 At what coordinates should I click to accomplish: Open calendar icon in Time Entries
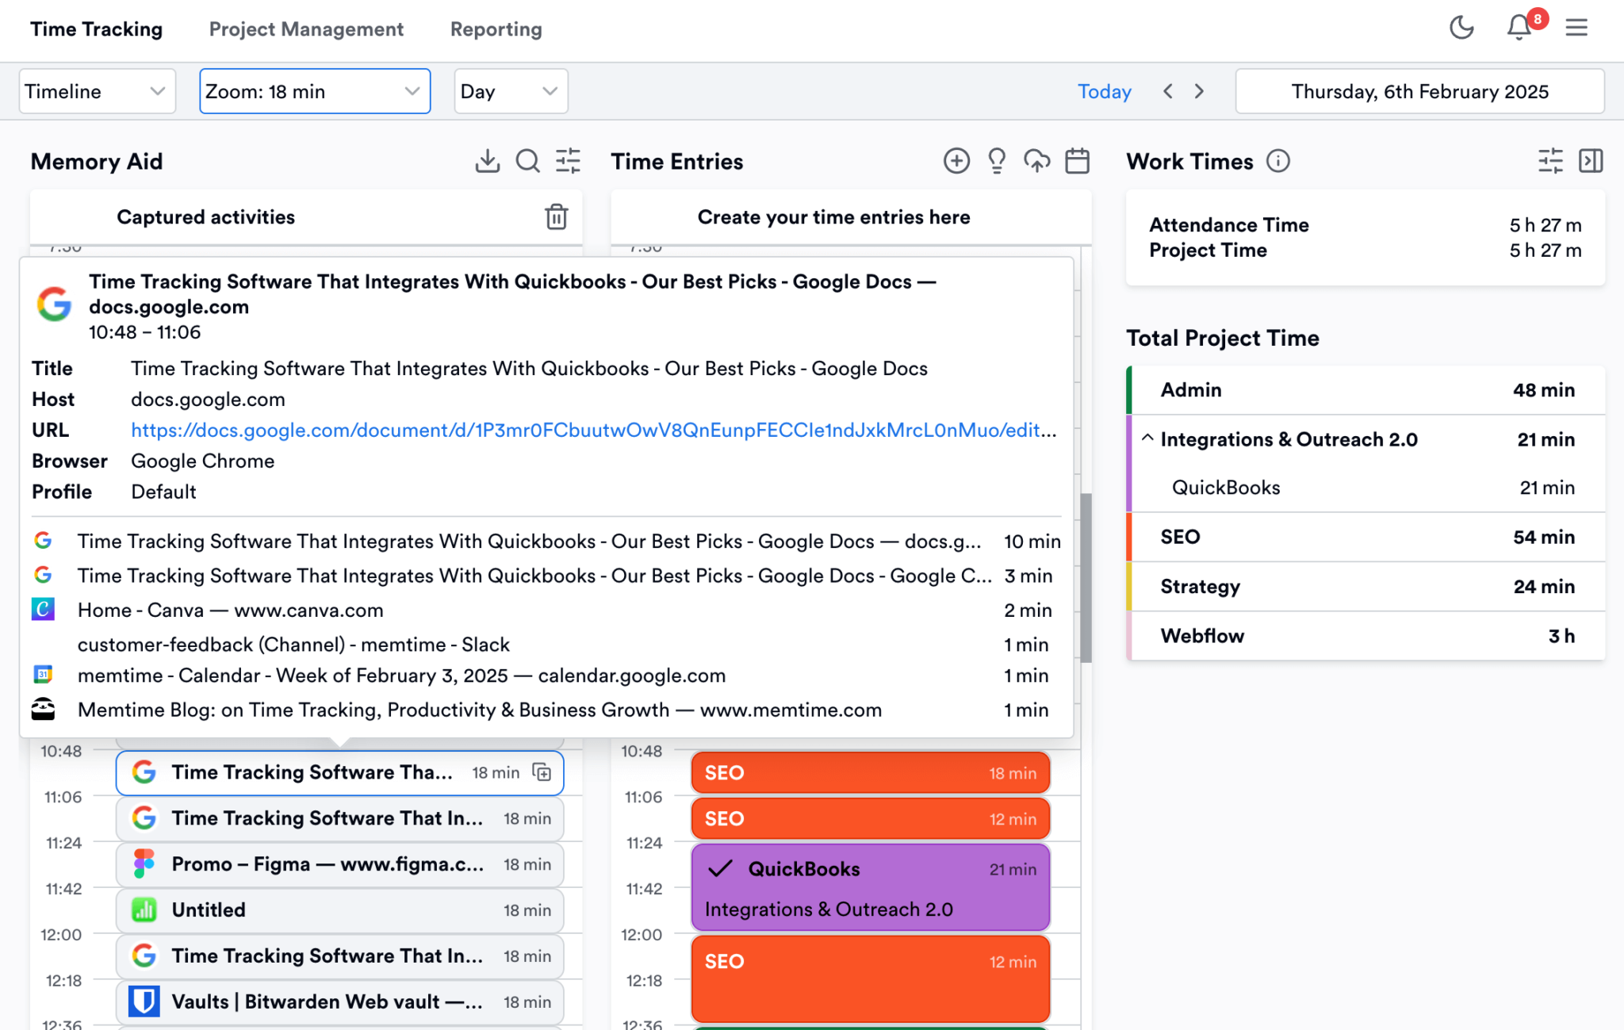tap(1077, 161)
